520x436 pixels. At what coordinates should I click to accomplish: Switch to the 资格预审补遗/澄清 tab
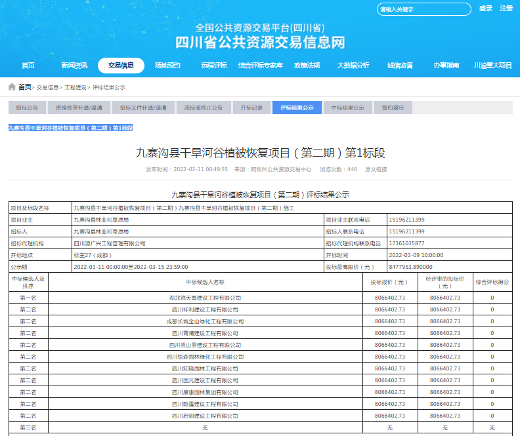[79, 108]
